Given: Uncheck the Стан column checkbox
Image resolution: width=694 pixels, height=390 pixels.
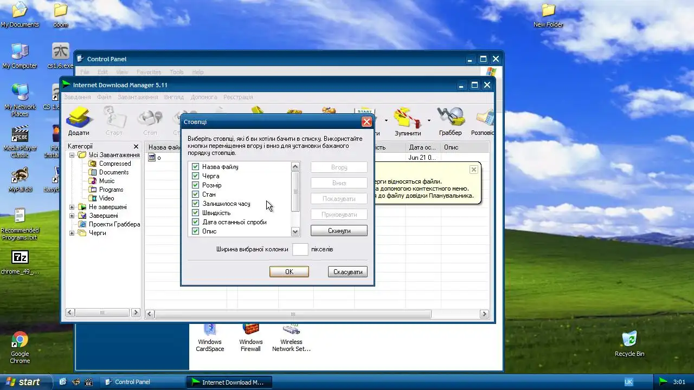Looking at the screenshot, I should pos(196,194).
